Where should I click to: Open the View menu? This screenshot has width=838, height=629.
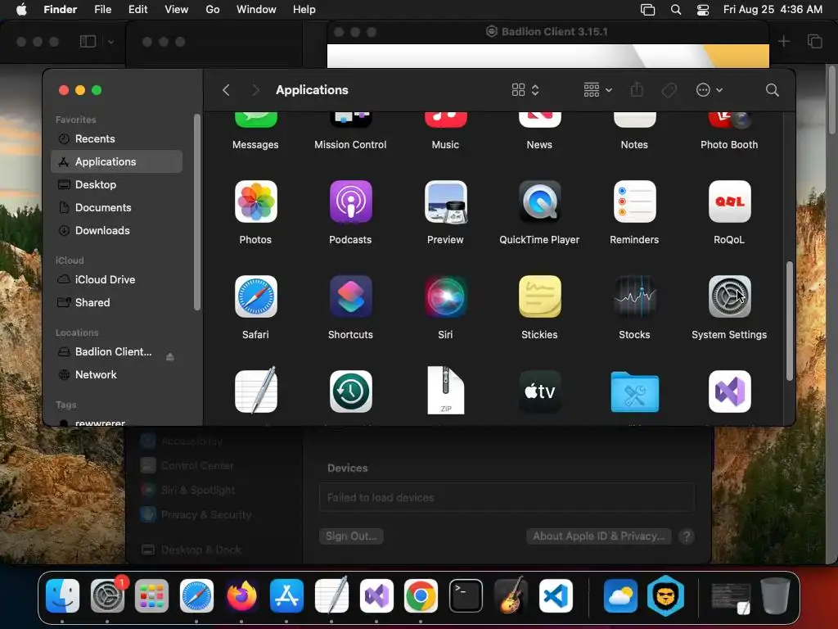(x=177, y=10)
